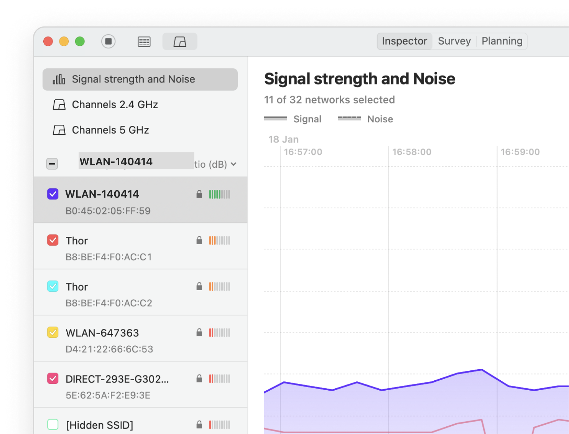
Task: Select the Inspector tab
Action: pyautogui.click(x=404, y=41)
